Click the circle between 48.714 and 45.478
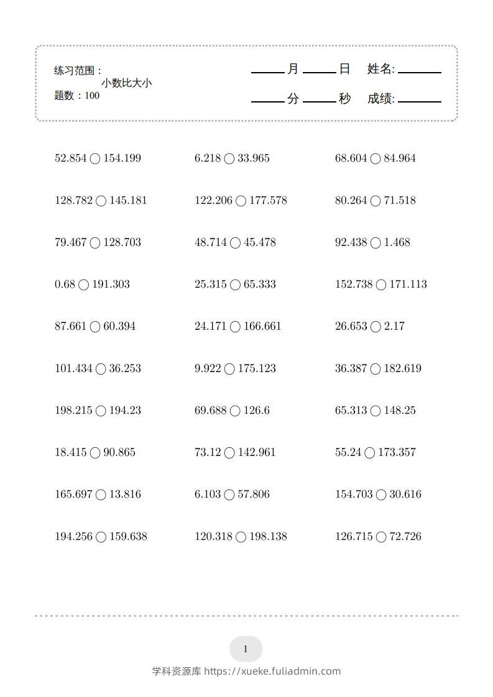The image size is (493, 697). pos(235,243)
